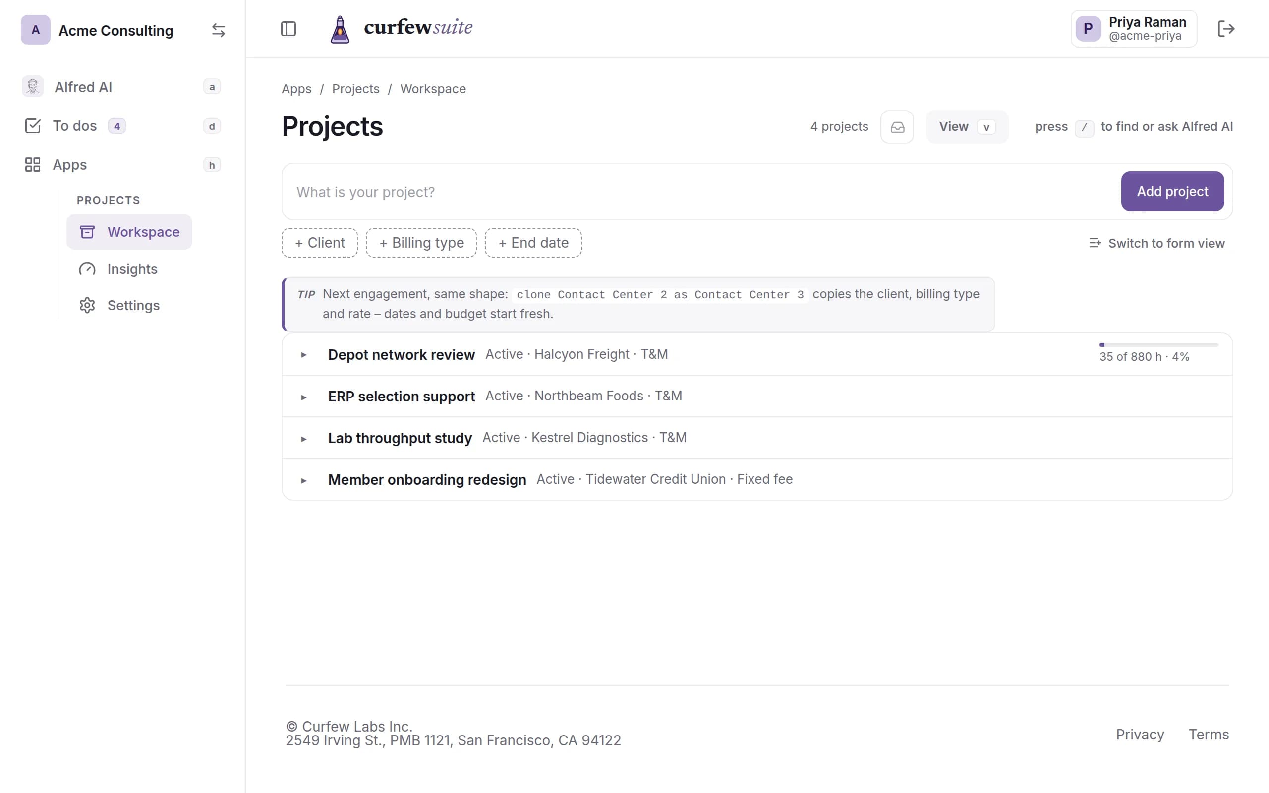The width and height of the screenshot is (1269, 793).
Task: Expand the Depot network review row
Action: click(303, 355)
